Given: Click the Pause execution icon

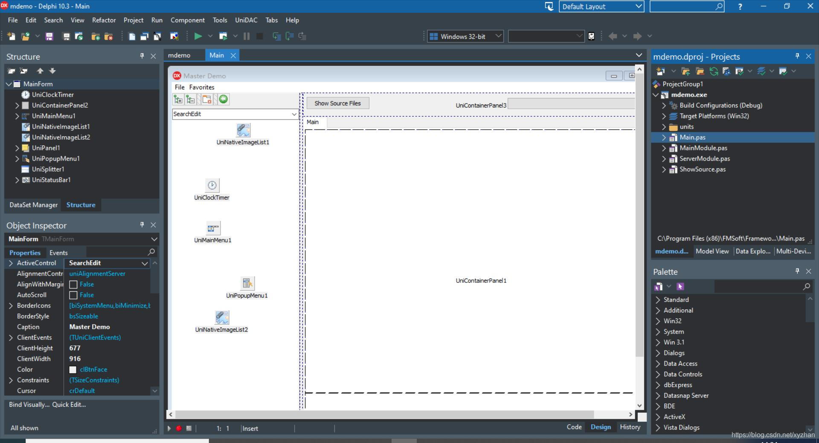Looking at the screenshot, I should point(247,36).
